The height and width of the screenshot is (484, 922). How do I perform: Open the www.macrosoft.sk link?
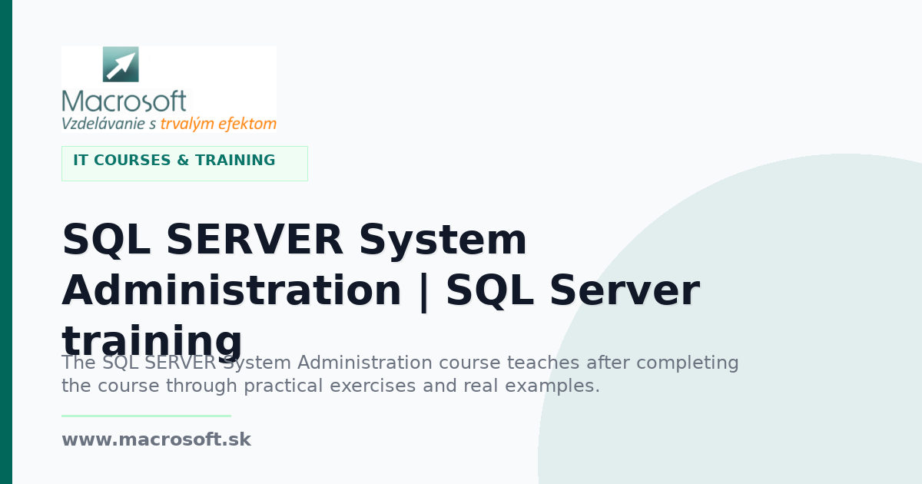pyautogui.click(x=156, y=439)
